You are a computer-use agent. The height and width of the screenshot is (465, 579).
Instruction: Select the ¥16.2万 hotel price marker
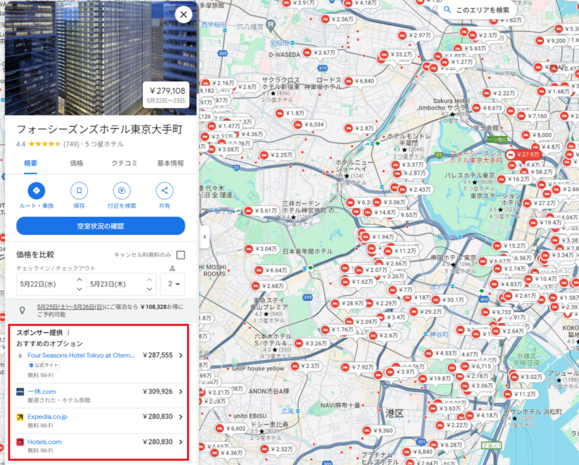[x=515, y=179]
